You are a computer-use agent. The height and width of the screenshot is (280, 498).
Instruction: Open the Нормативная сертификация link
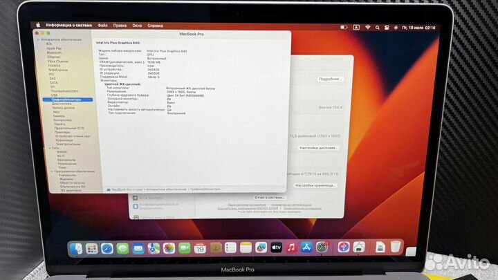coord(292,205)
